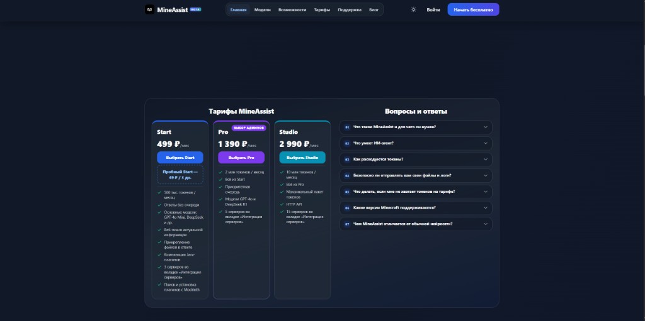The width and height of the screenshot is (645, 321).
Task: Click the Начать бесплатно button
Action: click(473, 9)
